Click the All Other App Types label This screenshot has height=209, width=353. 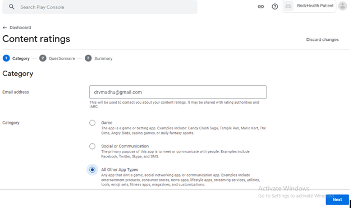click(120, 170)
